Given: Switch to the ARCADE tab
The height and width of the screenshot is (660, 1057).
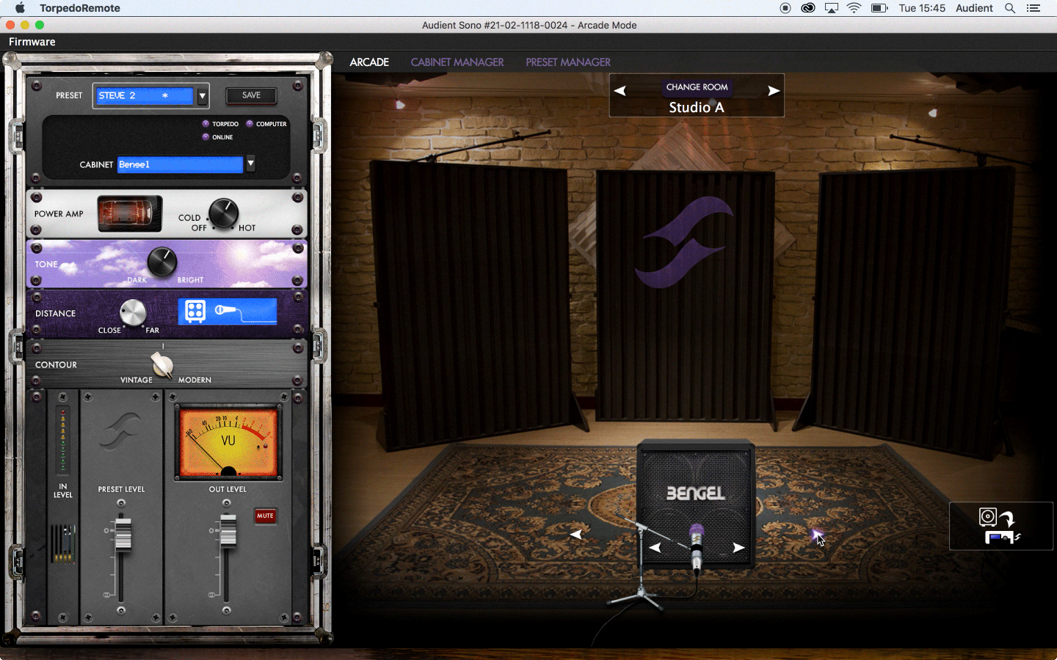Looking at the screenshot, I should pyautogui.click(x=369, y=62).
